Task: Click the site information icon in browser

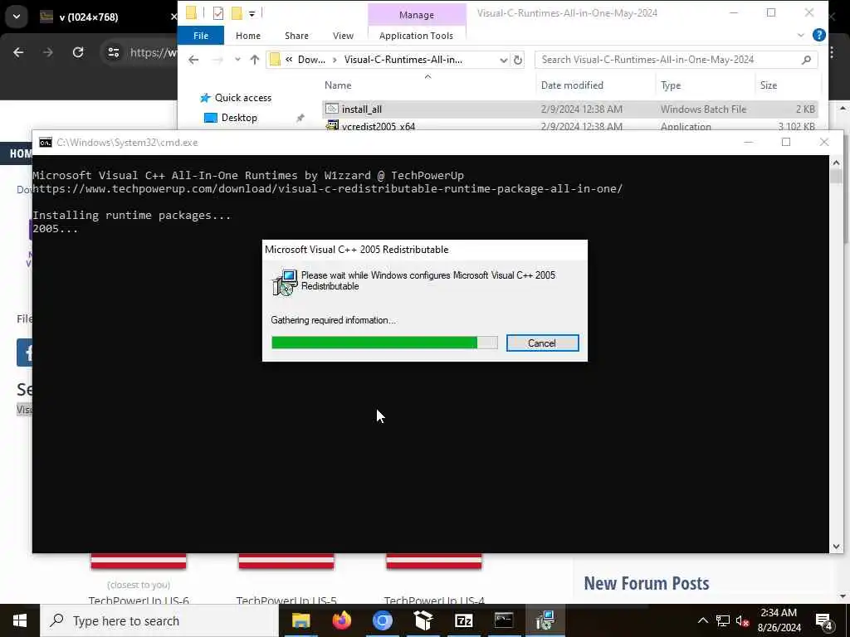Action: pos(113,52)
